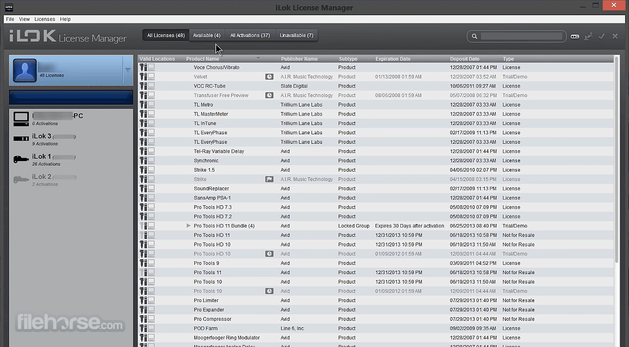
Task: Click Slate Digital publisher cell
Action: (x=294, y=86)
